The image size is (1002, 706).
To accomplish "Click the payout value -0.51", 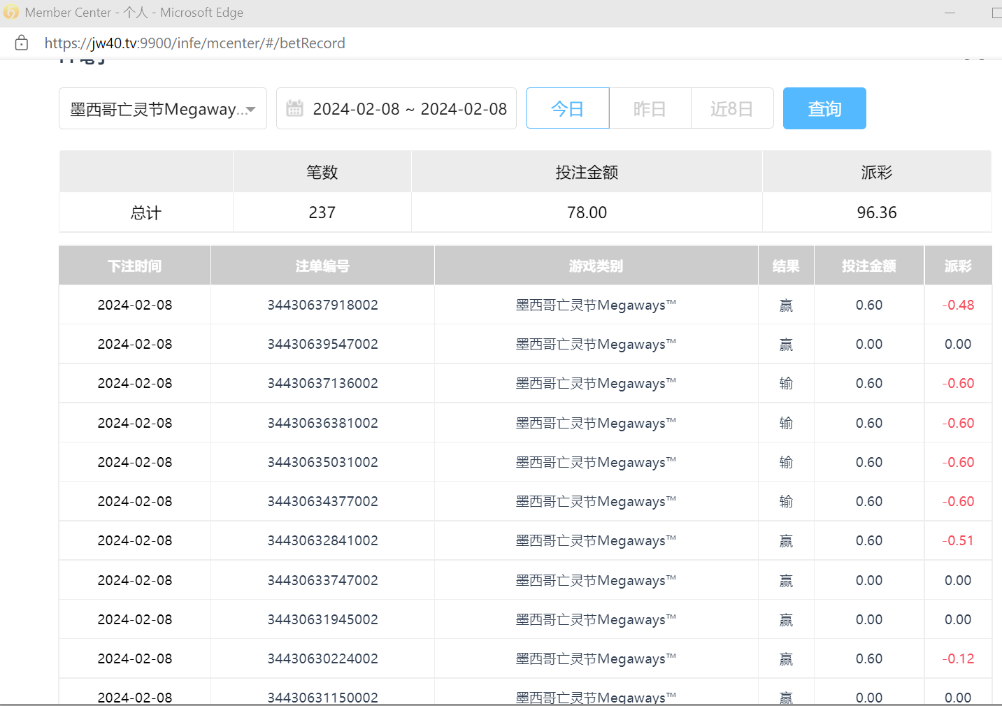I will click(x=958, y=540).
